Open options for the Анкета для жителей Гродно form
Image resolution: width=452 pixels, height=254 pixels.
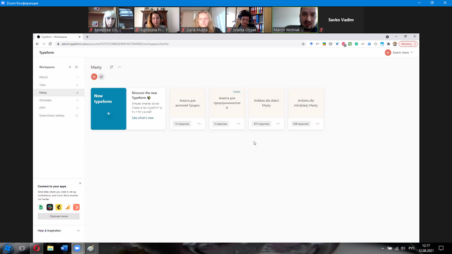[199, 124]
